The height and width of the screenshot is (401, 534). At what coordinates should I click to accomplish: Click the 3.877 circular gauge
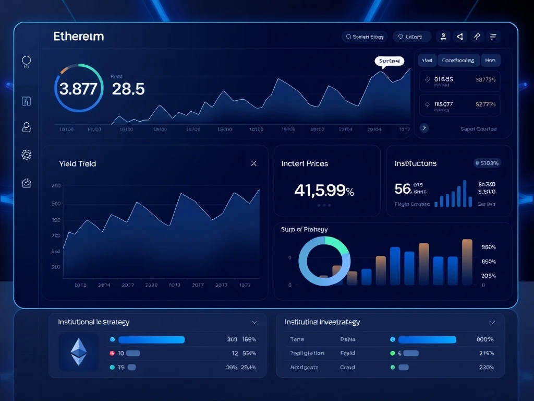point(79,88)
